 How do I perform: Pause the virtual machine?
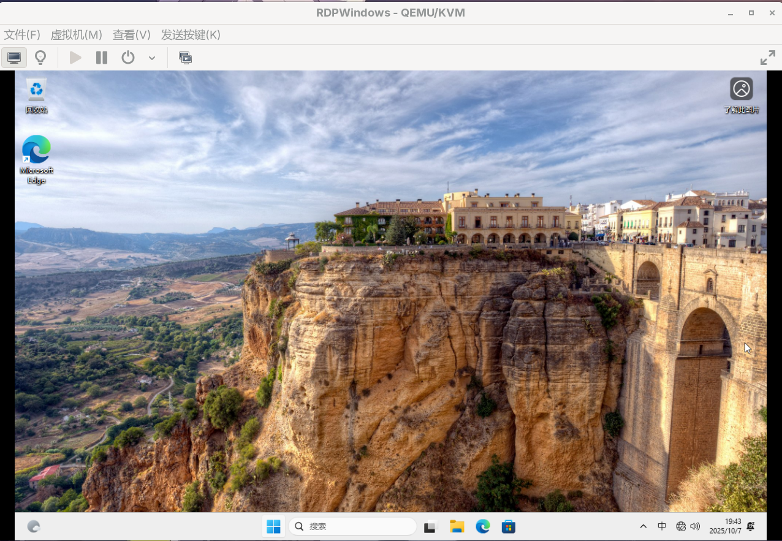(102, 58)
